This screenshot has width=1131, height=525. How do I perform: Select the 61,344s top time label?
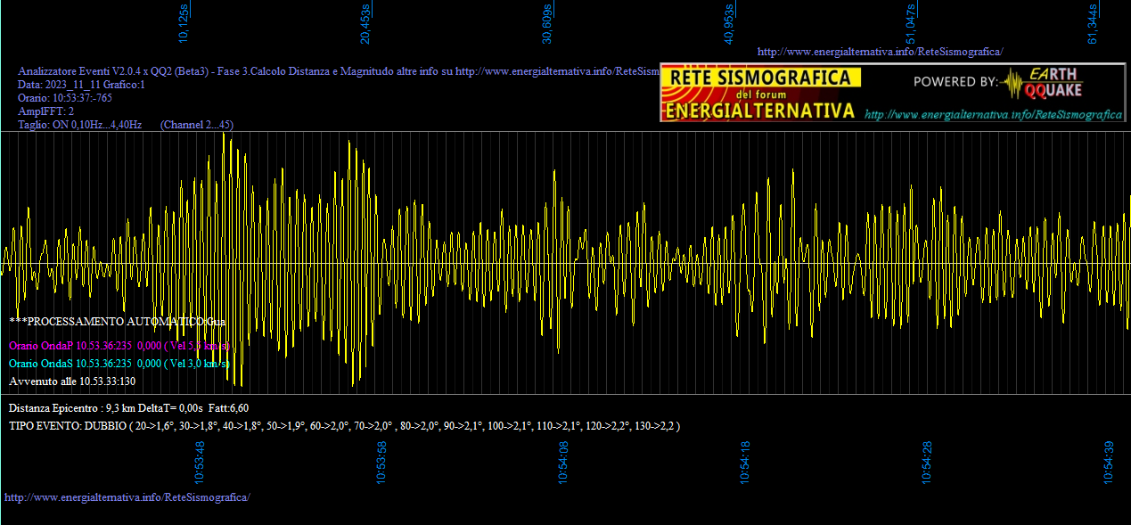tap(1093, 24)
